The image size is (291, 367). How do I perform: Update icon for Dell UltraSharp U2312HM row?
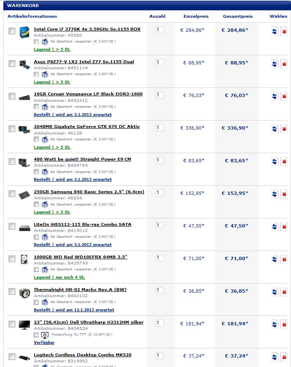tap(275, 324)
